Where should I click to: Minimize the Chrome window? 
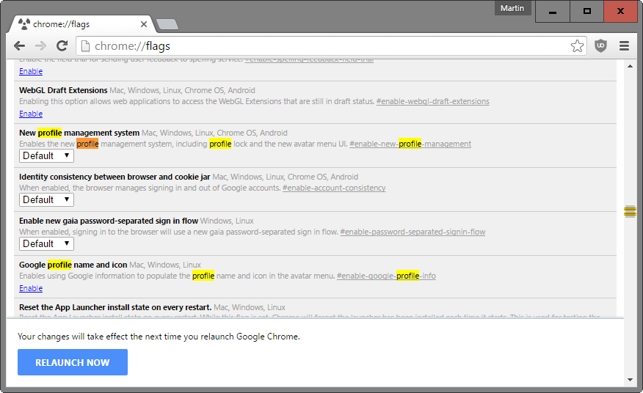pos(553,12)
